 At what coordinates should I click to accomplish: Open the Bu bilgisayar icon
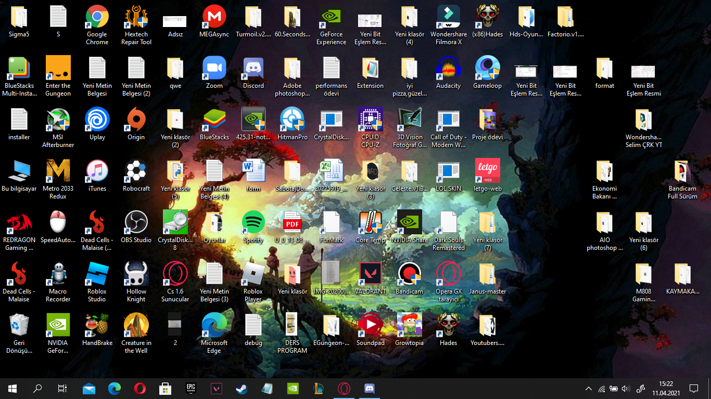(19, 176)
